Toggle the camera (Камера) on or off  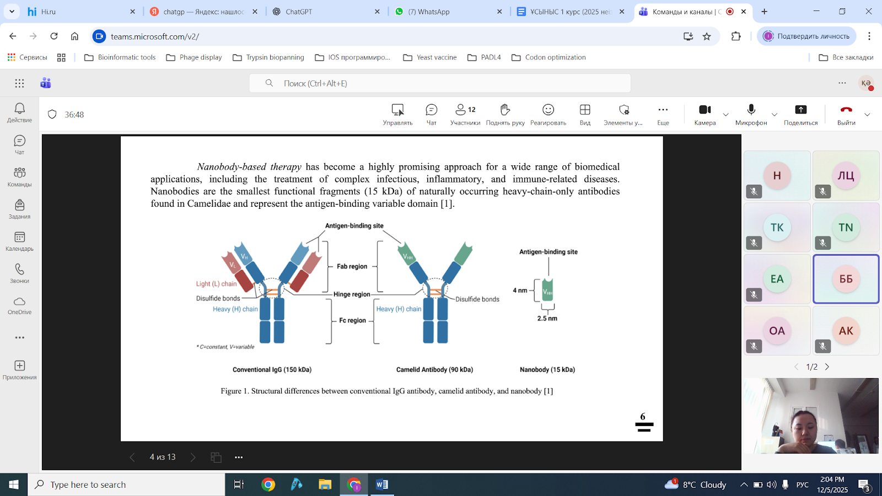[x=704, y=114]
